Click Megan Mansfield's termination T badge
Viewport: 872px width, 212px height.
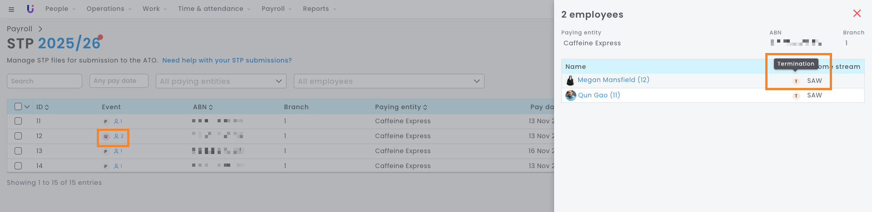click(796, 81)
